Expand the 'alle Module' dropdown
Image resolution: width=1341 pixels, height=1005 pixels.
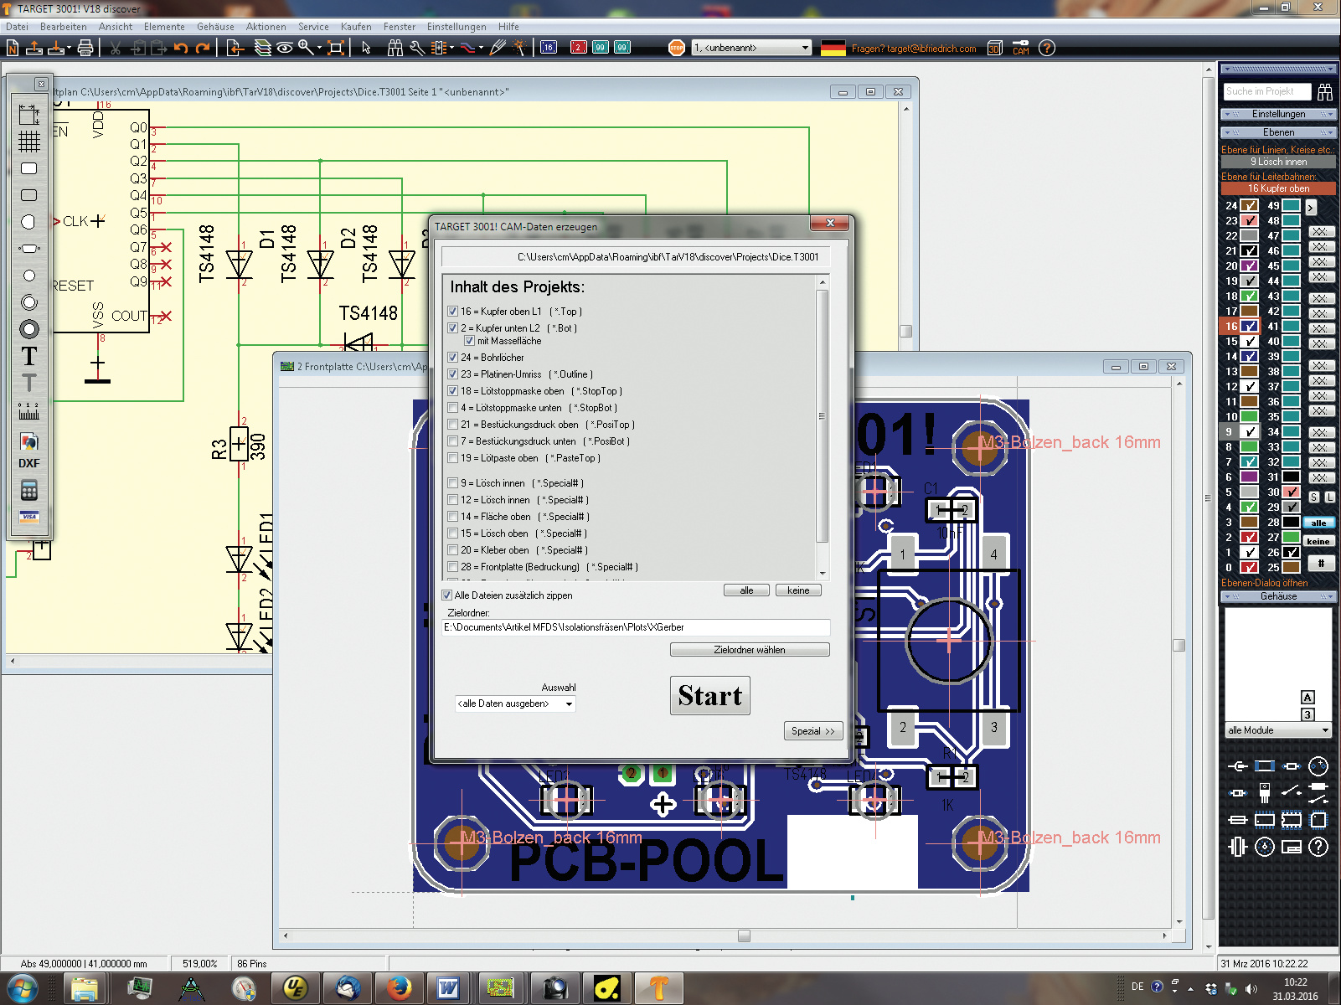1278,730
